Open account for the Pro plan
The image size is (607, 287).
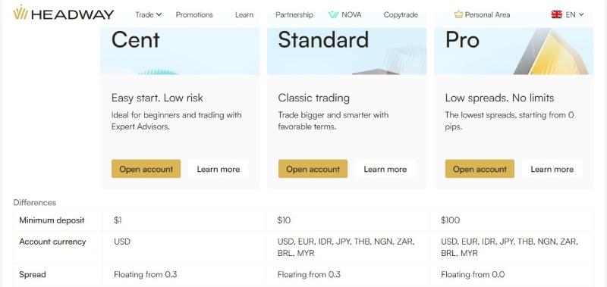[x=480, y=169]
